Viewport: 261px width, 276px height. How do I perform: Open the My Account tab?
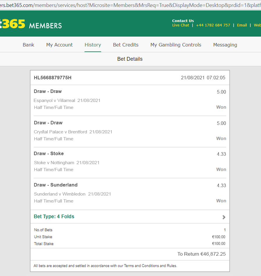click(x=59, y=45)
